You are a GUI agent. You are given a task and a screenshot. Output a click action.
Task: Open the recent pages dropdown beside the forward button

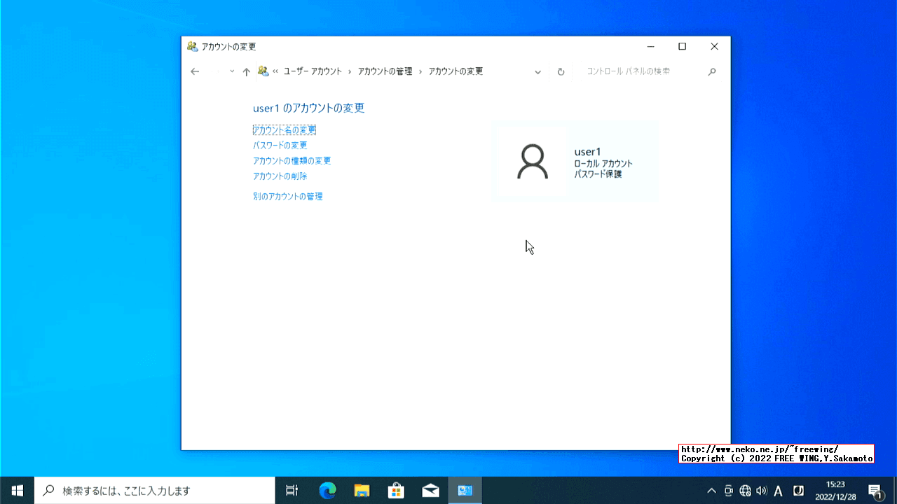[x=231, y=71]
